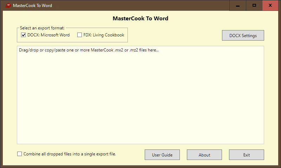Uncheck the DOCX: Microsoft Word checkbox
Viewport: 281px width, 168px height.
pyautogui.click(x=24, y=35)
